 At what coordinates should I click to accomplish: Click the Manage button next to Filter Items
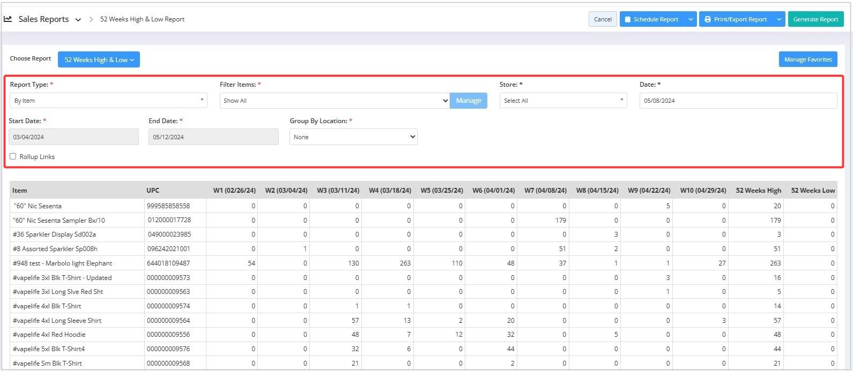tap(469, 101)
